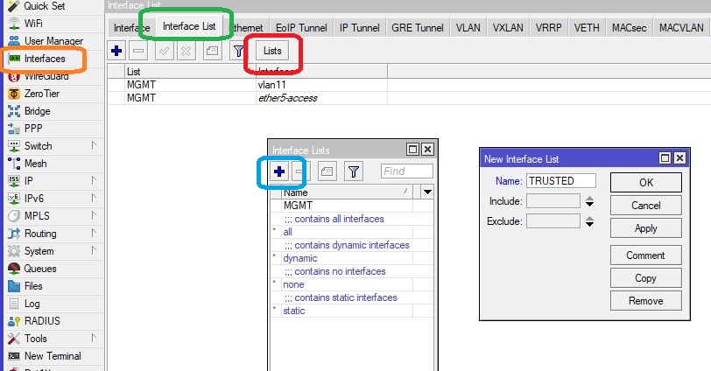The height and width of the screenshot is (371, 711).
Task: Switch to the Interface List tab
Action: tap(189, 26)
